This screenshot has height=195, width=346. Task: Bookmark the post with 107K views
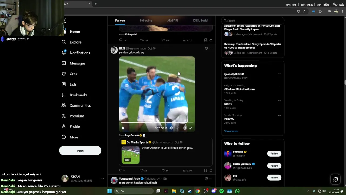[x=205, y=40]
